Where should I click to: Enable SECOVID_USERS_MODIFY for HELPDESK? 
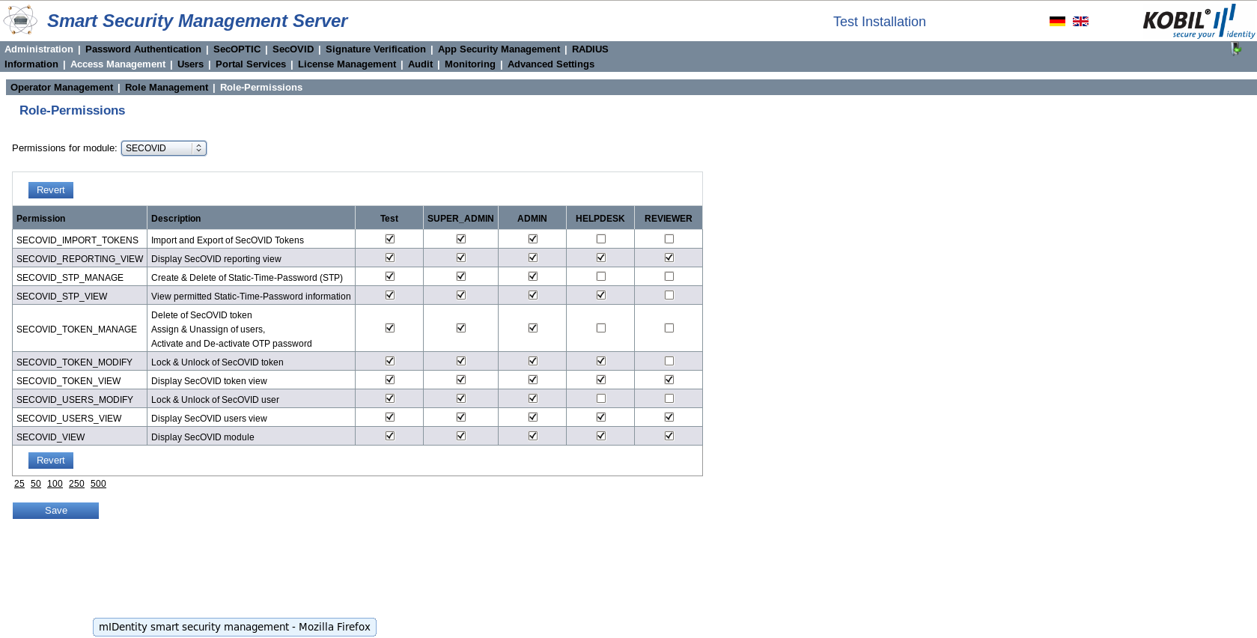tap(601, 398)
